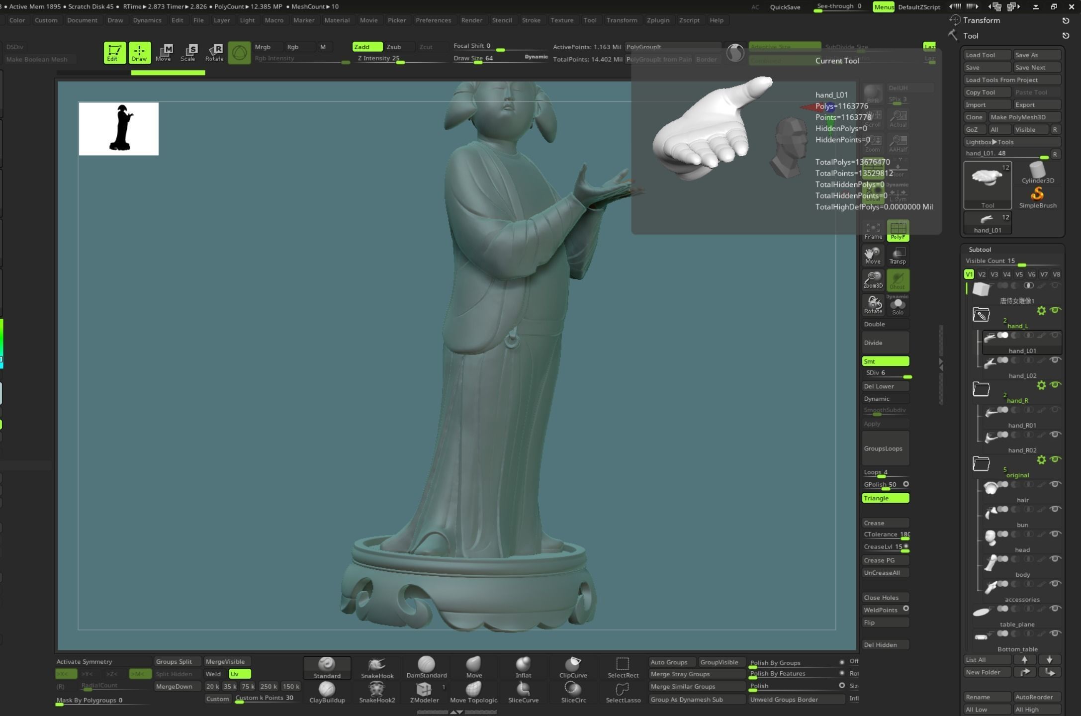
Task: Toggle the Uv option next to Weld
Action: [240, 674]
